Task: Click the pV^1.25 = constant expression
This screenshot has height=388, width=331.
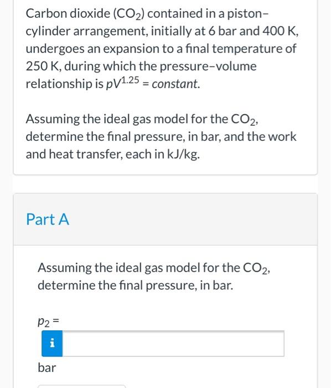Action: pos(153,83)
